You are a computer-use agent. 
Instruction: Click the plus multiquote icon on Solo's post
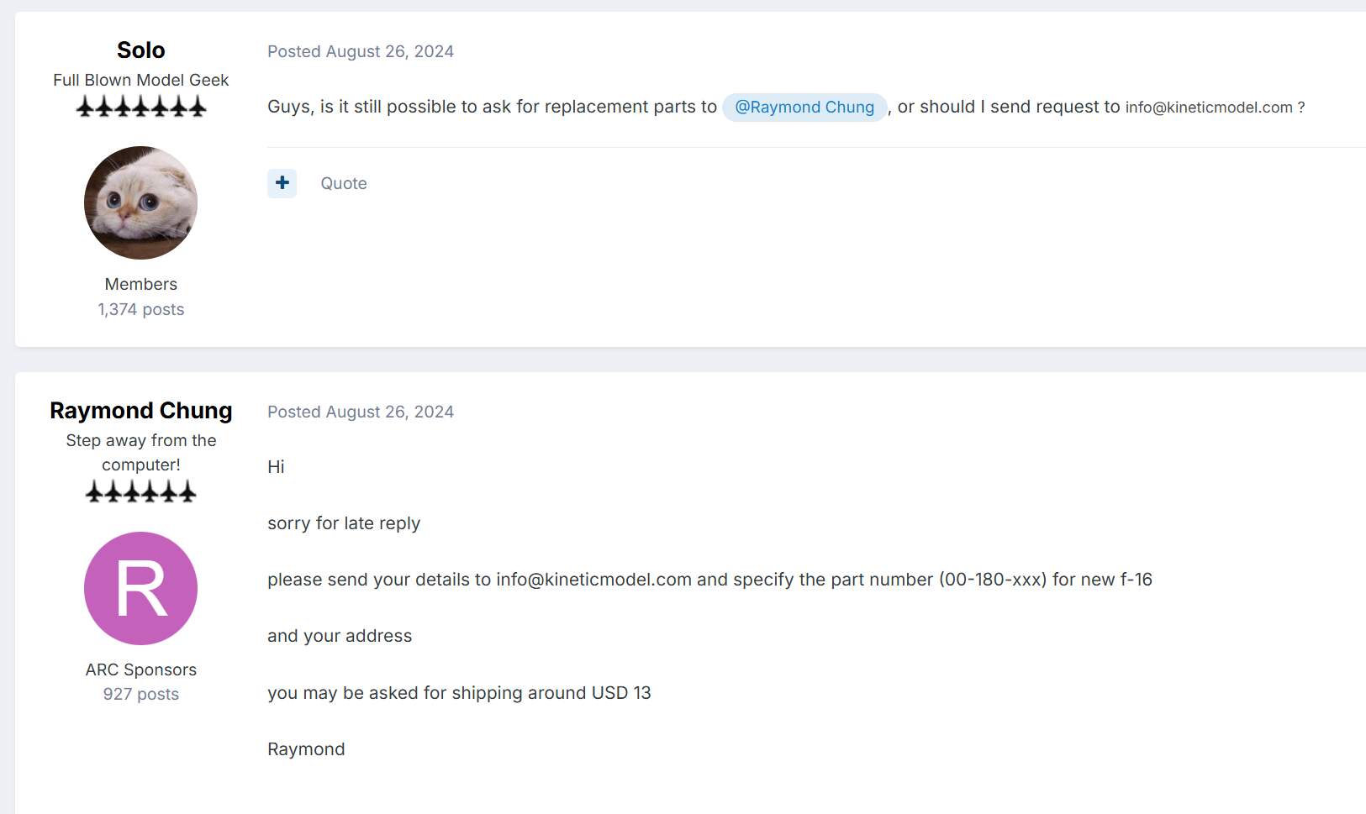(282, 183)
